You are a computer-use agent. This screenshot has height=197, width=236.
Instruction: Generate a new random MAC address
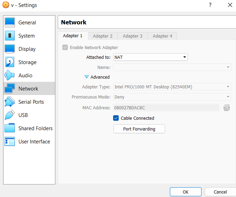pyautogui.click(x=227, y=108)
